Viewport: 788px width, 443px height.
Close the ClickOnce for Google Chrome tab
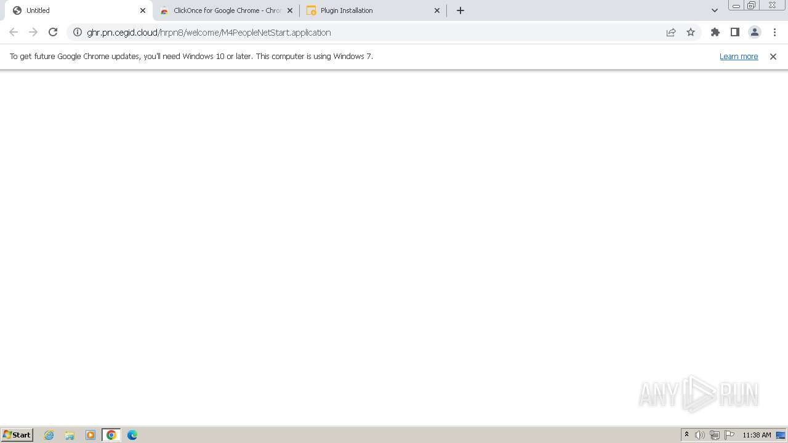click(290, 10)
